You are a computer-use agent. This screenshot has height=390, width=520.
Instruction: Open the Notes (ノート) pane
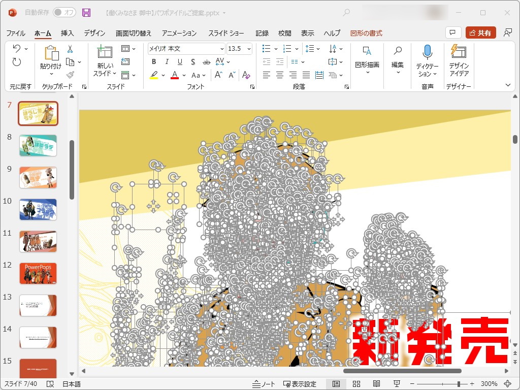tap(264, 383)
